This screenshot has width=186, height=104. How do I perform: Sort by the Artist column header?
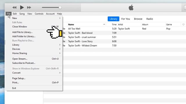(x=120, y=25)
